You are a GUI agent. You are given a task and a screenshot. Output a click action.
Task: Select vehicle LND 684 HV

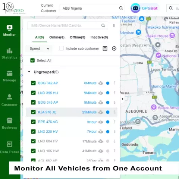[48, 141]
